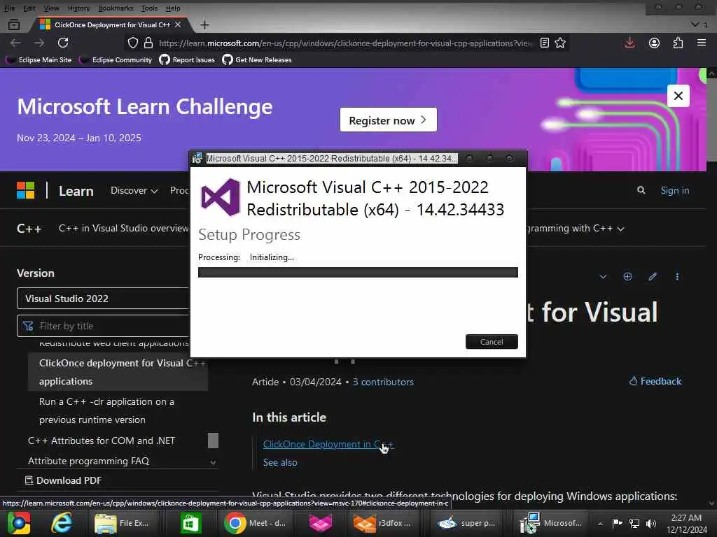
Task: Expand the Programming with C++ dropdown
Action: [x=576, y=229]
